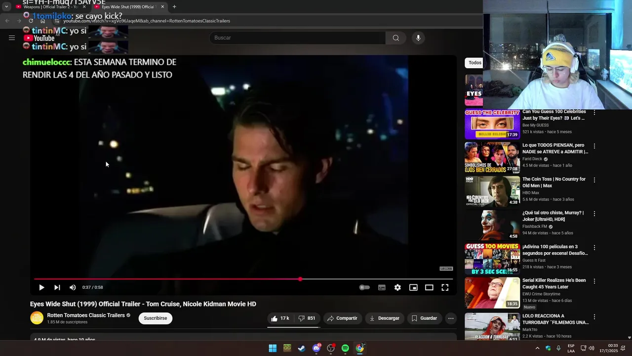
Task: Open The Coin Toss video title
Action: click(554, 182)
